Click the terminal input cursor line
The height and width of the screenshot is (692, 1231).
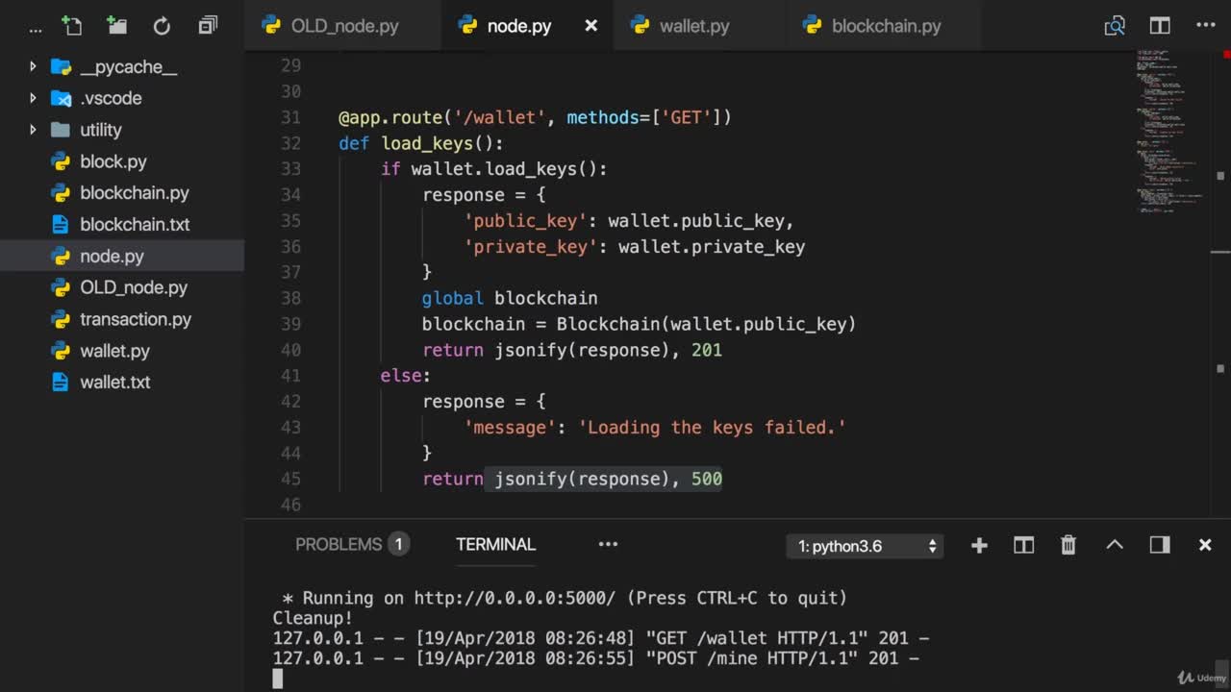click(278, 680)
